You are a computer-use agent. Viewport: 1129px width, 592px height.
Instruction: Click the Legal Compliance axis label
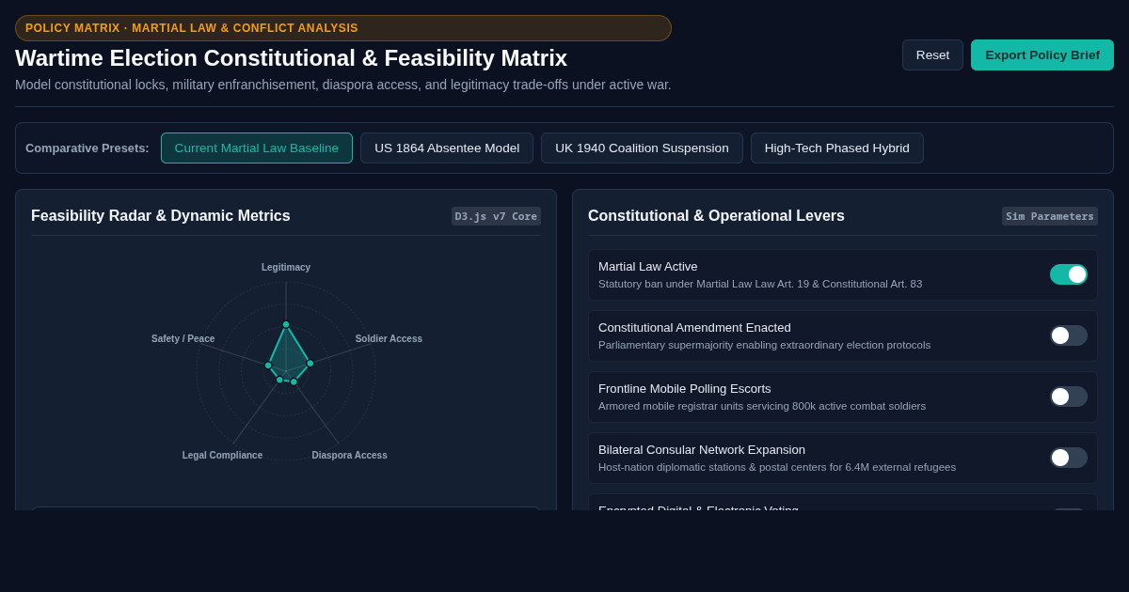[222, 456]
